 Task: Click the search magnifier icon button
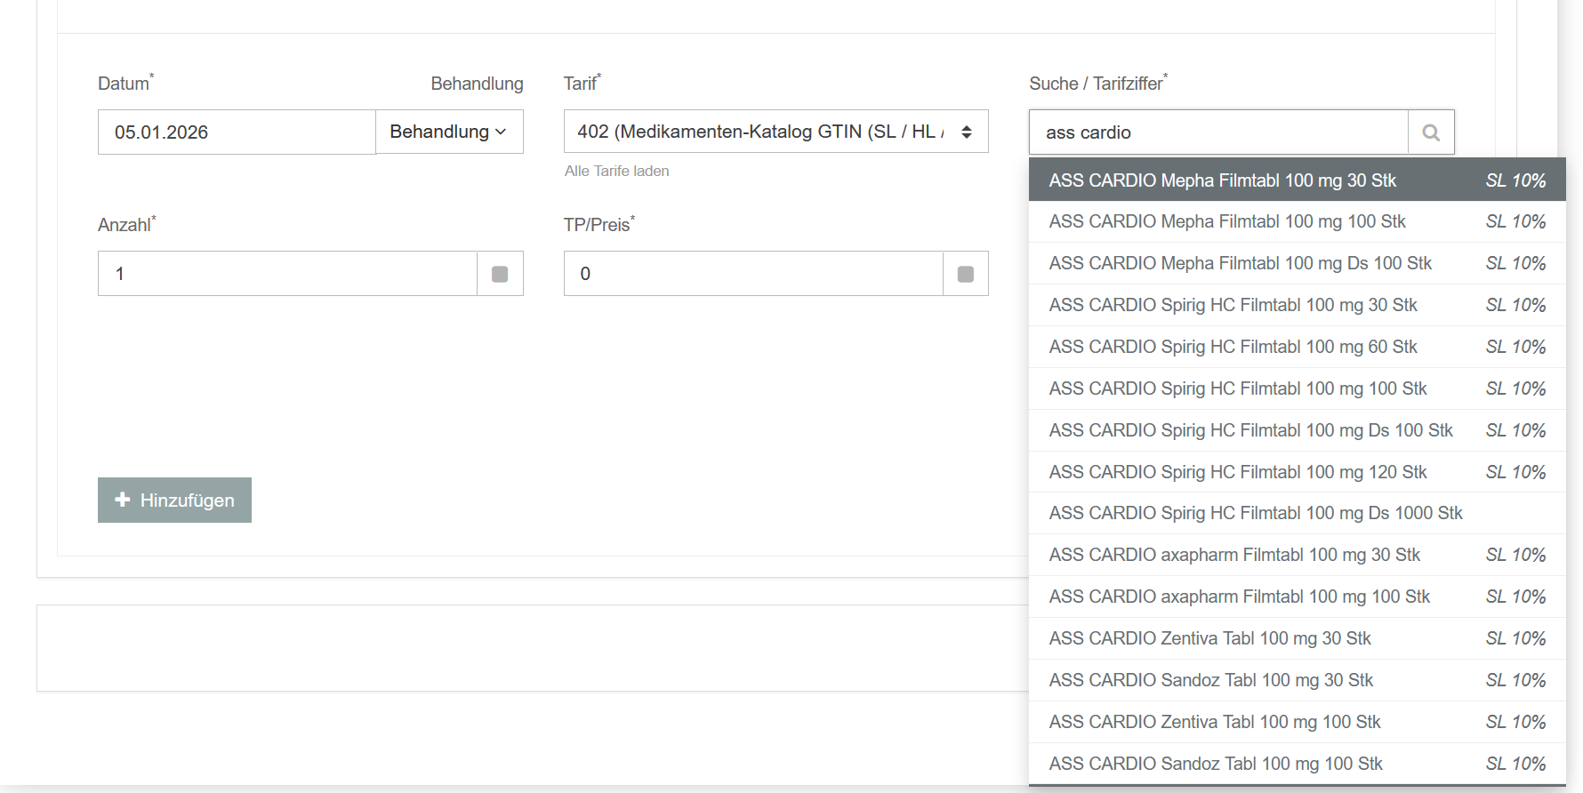coord(1431,132)
